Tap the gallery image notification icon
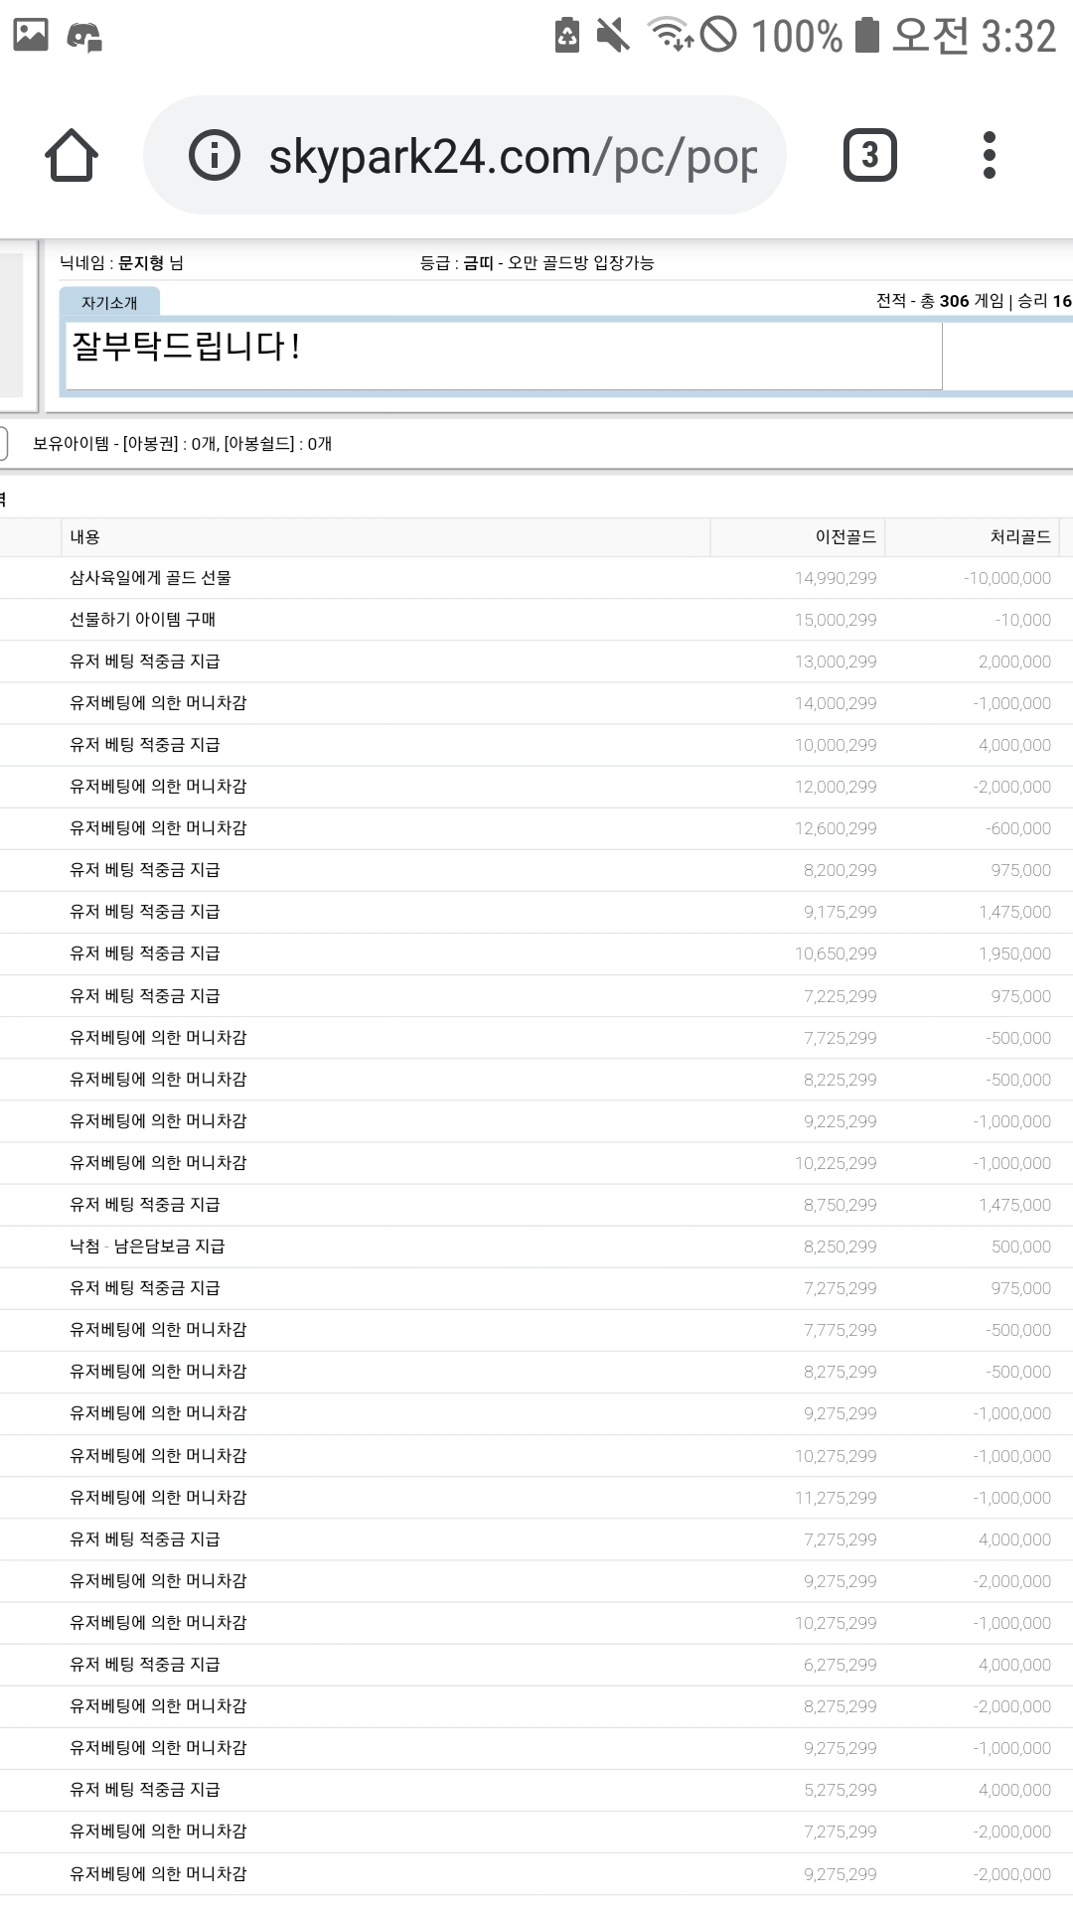 click(31, 36)
